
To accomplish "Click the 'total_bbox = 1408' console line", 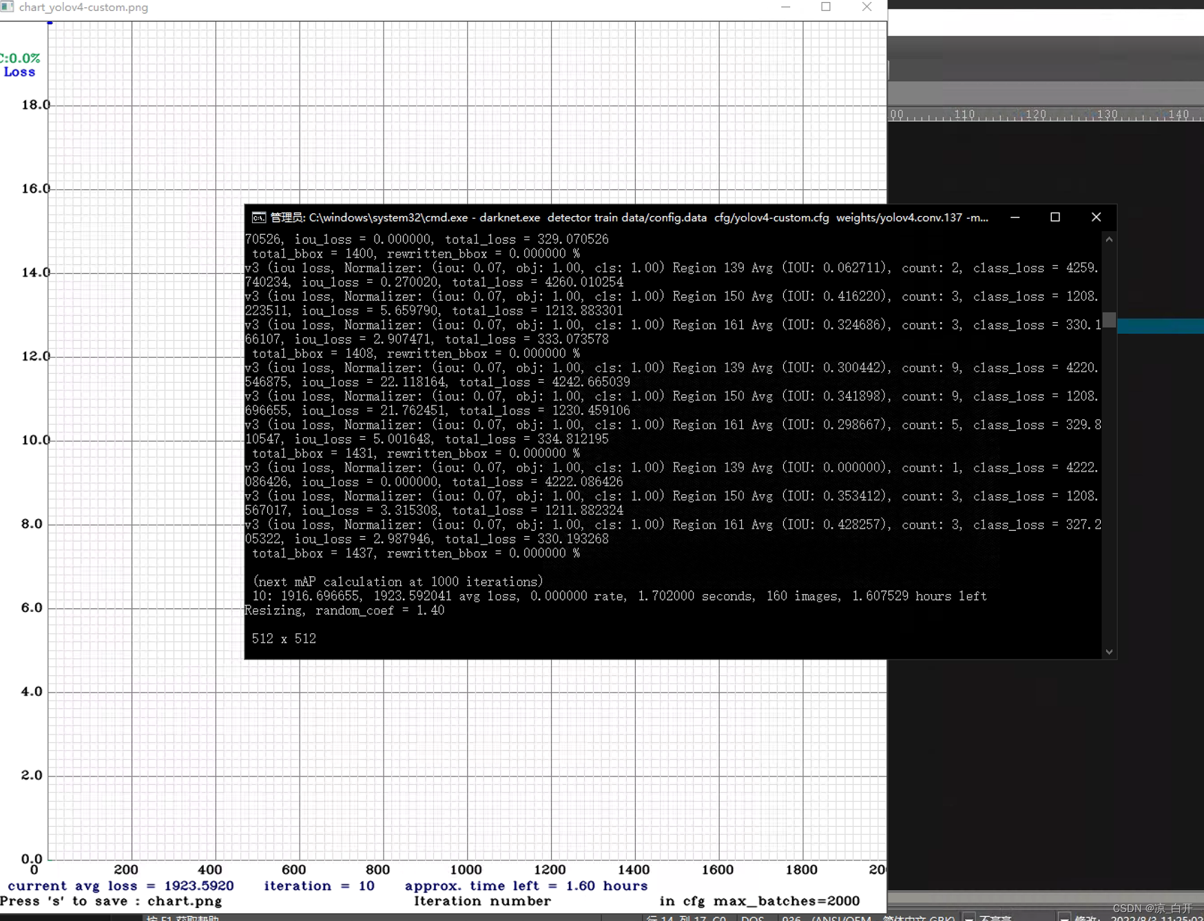I will [x=416, y=354].
